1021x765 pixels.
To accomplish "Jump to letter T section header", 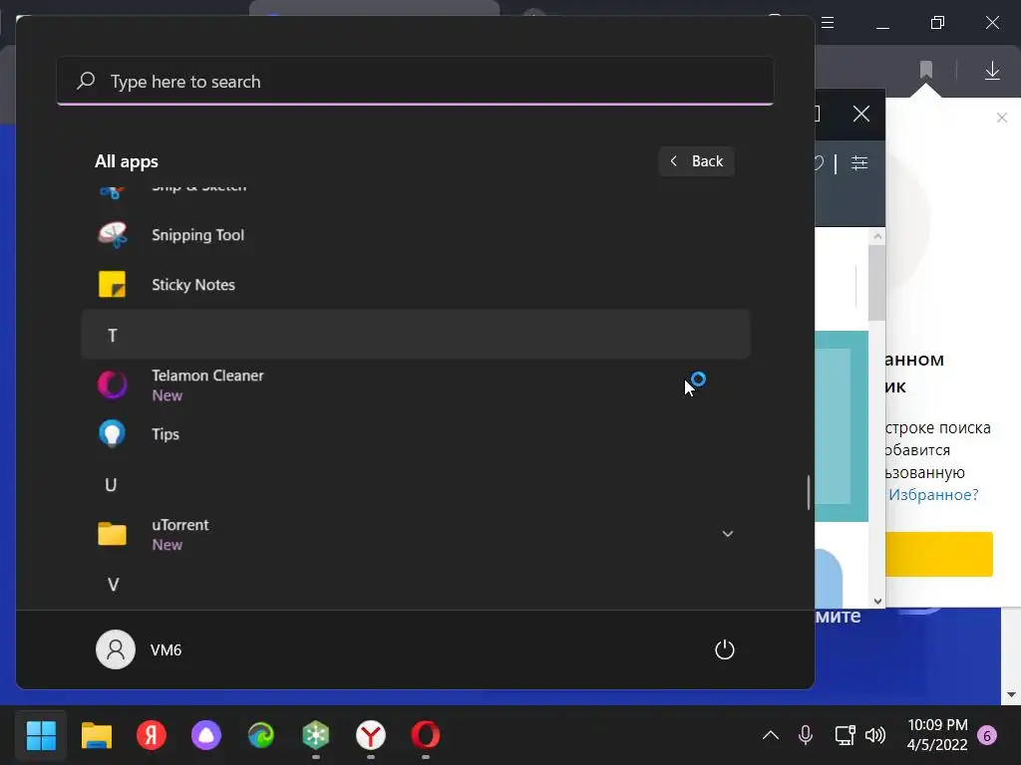I will click(x=416, y=335).
